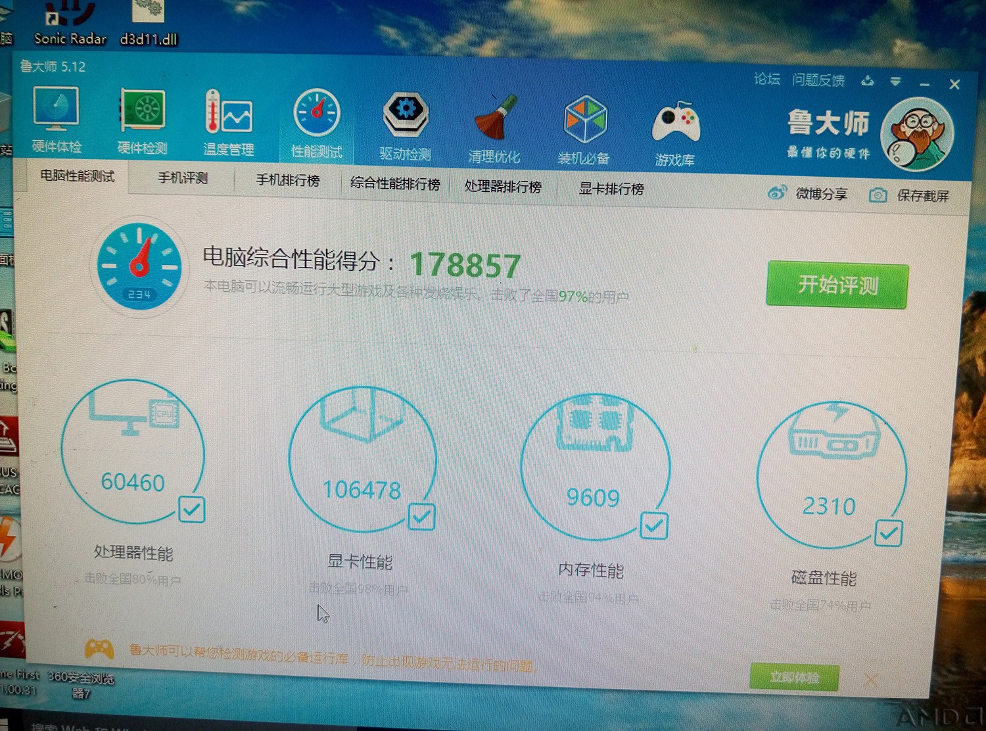Screen dimensions: 986x731
Task: Toggle the 磁盘性能 checkbox
Action: pyautogui.click(x=889, y=532)
